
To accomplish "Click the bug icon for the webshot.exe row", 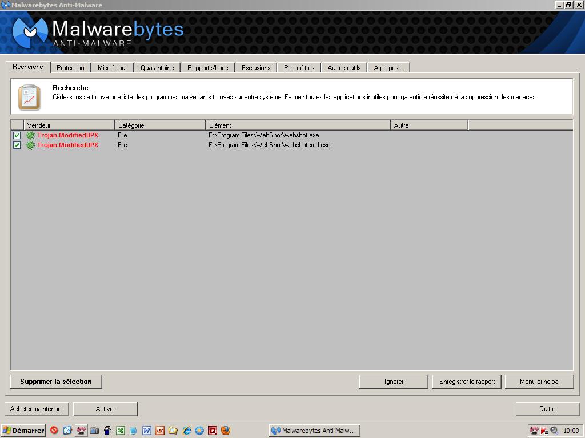I will pos(30,135).
